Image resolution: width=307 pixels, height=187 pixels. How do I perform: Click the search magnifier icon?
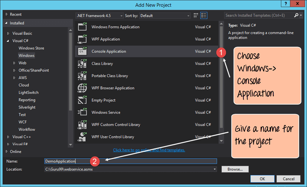[x=296, y=15]
